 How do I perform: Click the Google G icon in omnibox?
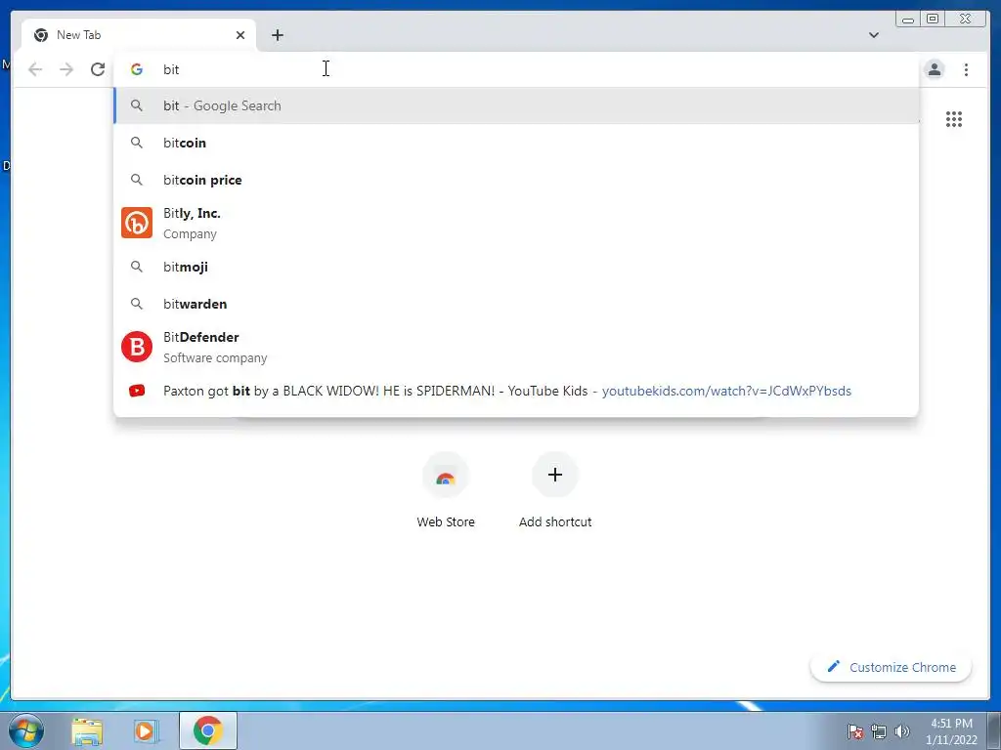137,69
